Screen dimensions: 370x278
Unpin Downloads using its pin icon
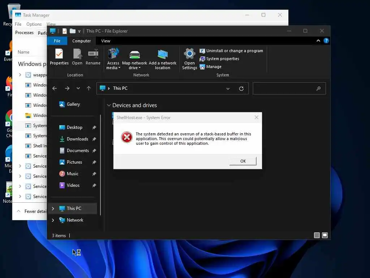click(94, 139)
